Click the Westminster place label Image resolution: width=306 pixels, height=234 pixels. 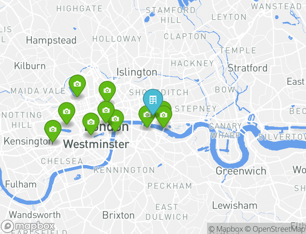click(96, 144)
